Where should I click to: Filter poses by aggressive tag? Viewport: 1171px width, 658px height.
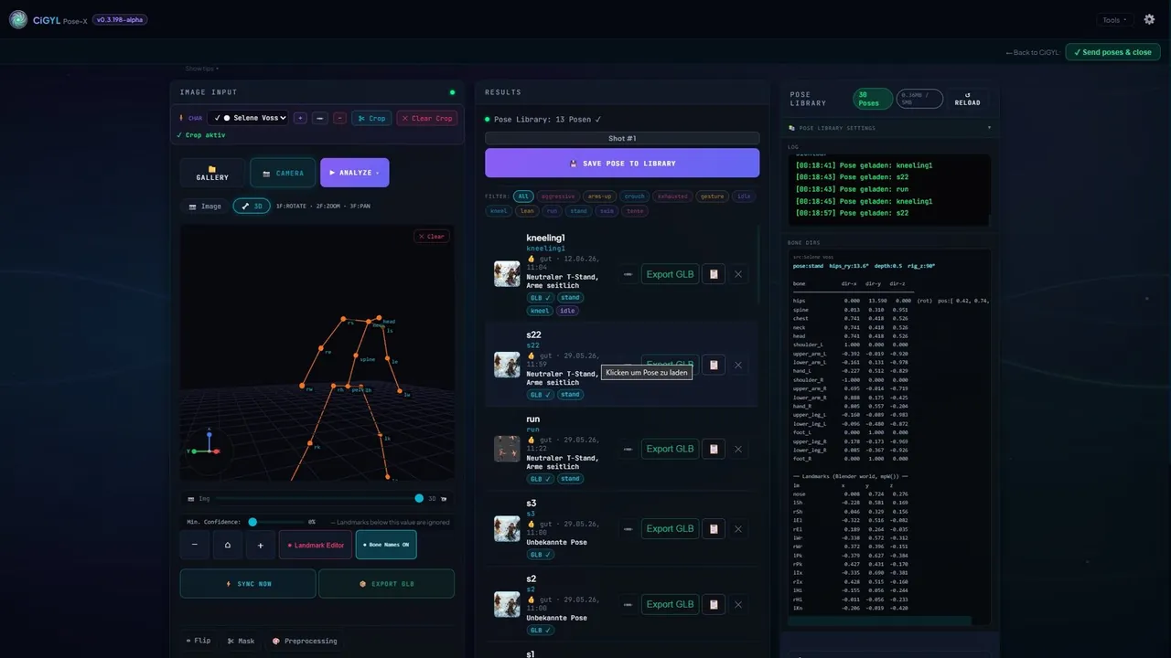[x=558, y=196]
